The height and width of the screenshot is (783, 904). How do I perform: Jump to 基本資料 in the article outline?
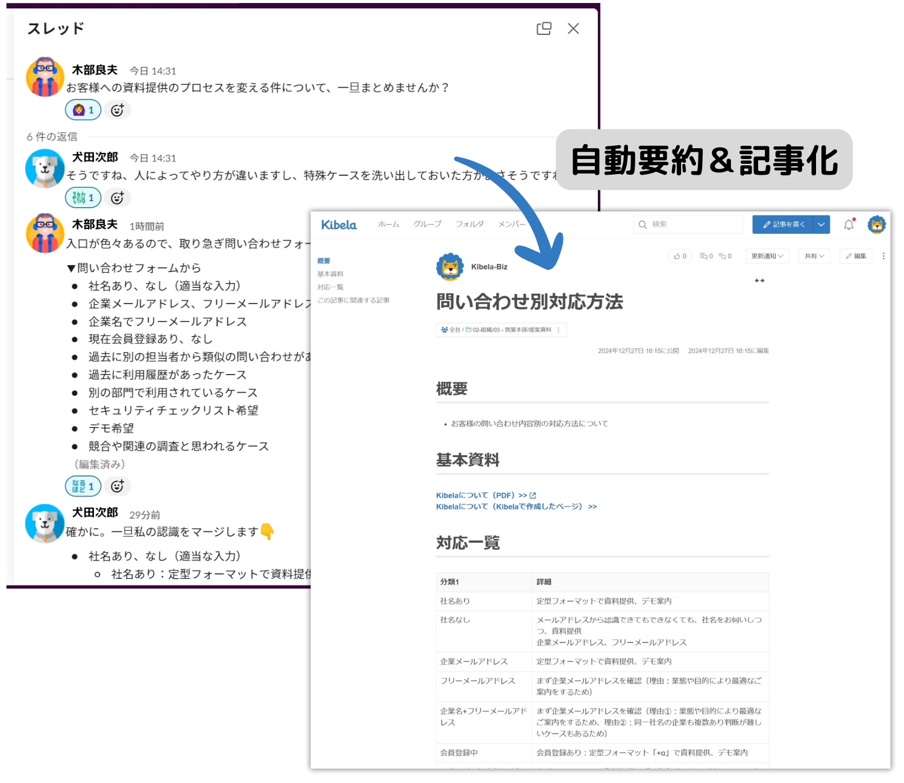[330, 274]
